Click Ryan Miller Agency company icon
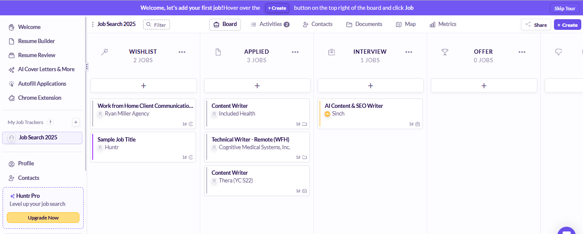This screenshot has width=583, height=234. point(100,114)
